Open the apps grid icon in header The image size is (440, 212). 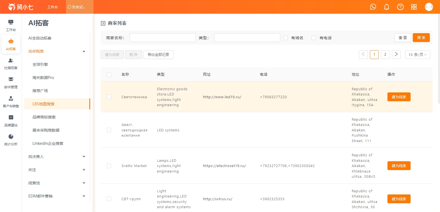(x=414, y=7)
